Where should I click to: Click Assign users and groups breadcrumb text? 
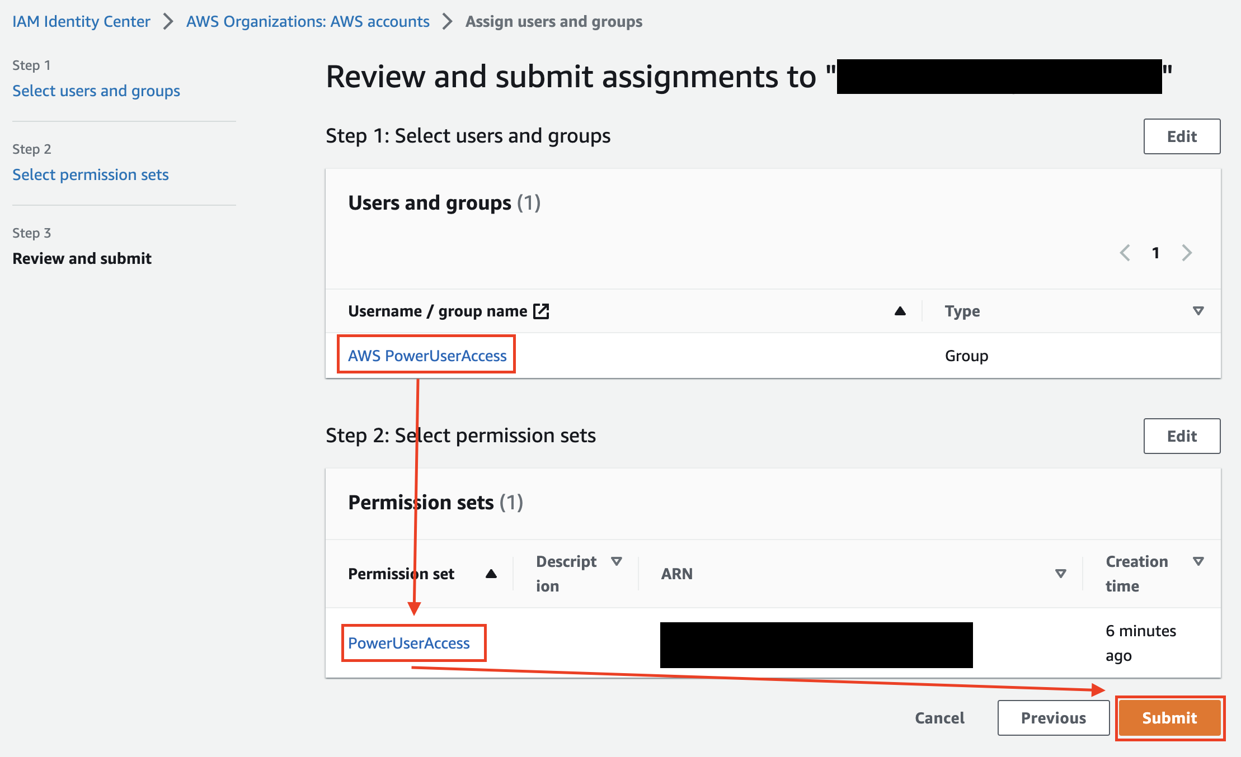[554, 21]
